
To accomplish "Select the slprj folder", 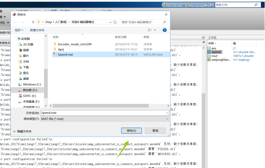I will click(x=111, y=49).
